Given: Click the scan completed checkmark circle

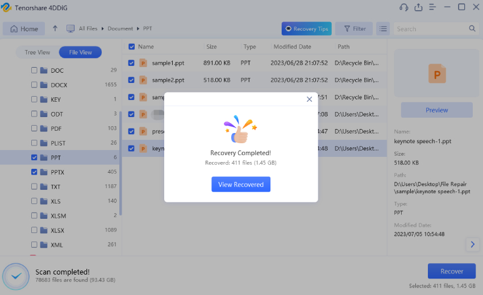Looking at the screenshot, I should coord(16,276).
